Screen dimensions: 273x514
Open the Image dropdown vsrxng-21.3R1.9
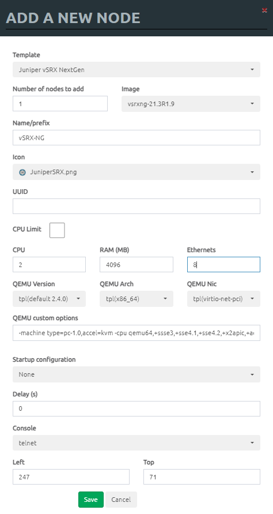point(191,104)
